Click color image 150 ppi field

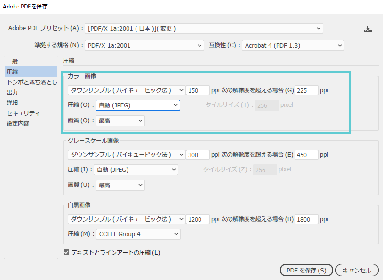click(198, 90)
